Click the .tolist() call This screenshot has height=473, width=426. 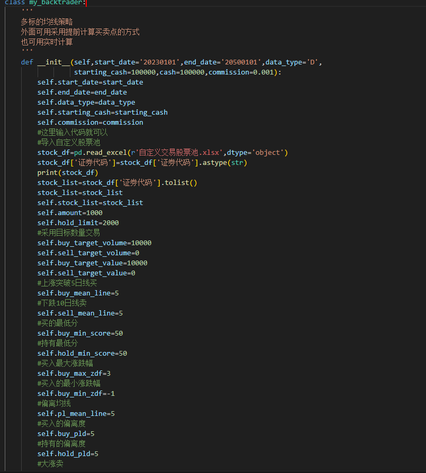pos(179,182)
